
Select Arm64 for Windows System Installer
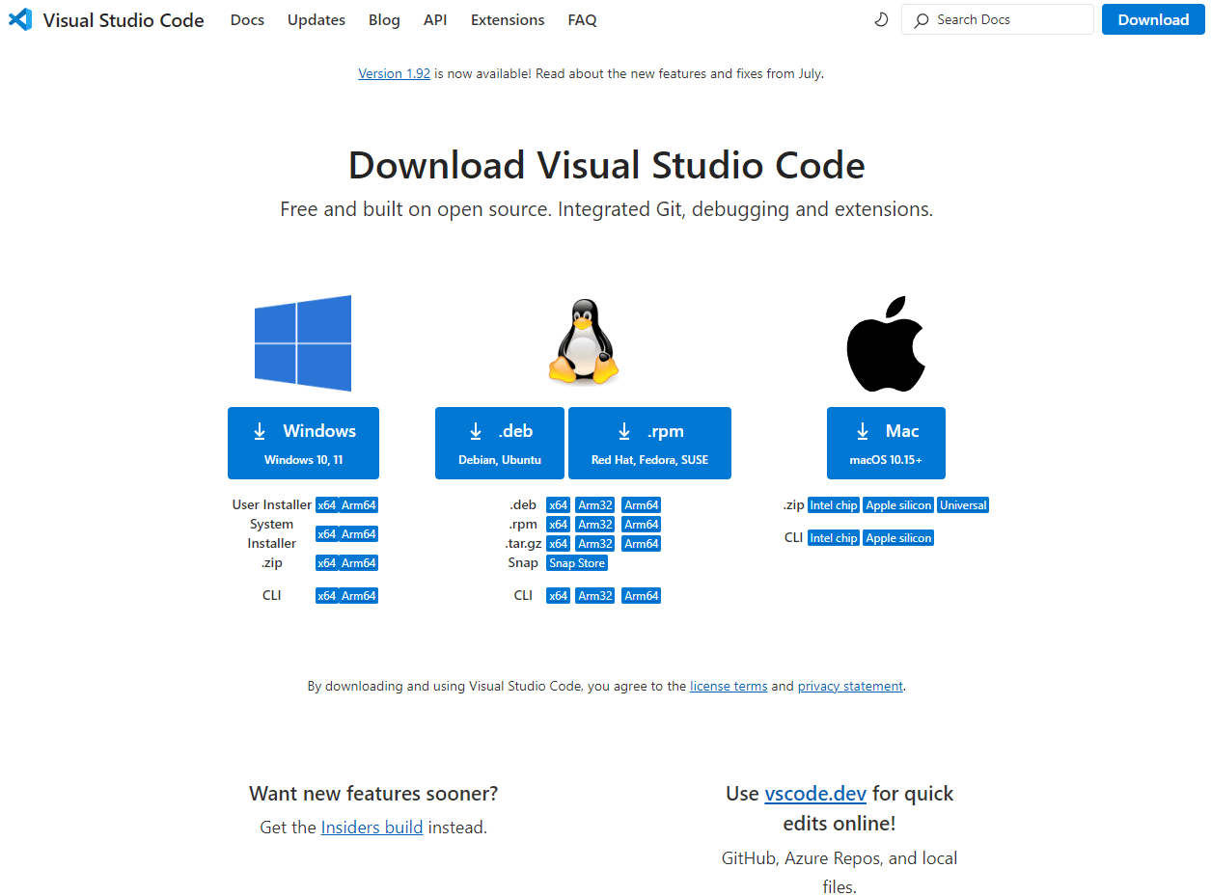tap(358, 534)
